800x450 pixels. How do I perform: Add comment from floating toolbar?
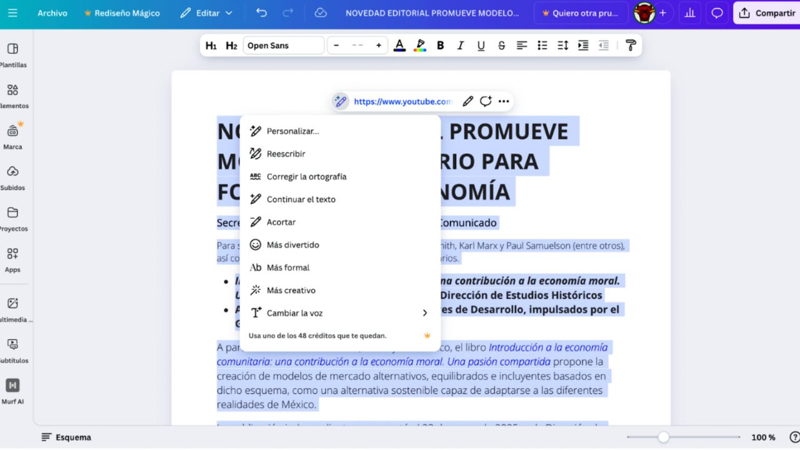486,101
